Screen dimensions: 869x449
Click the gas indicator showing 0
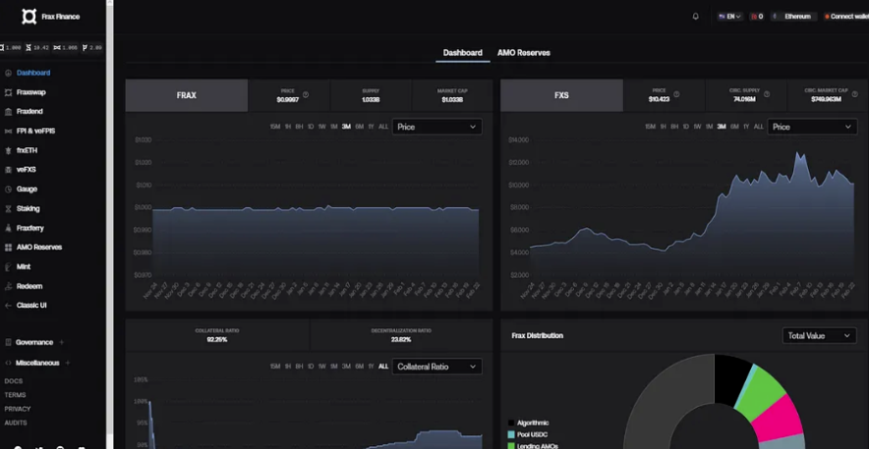click(757, 17)
